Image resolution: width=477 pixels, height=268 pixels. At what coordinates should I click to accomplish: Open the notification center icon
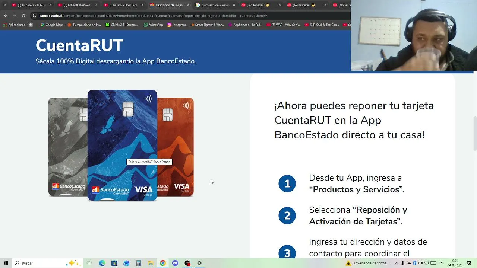tap(469, 263)
